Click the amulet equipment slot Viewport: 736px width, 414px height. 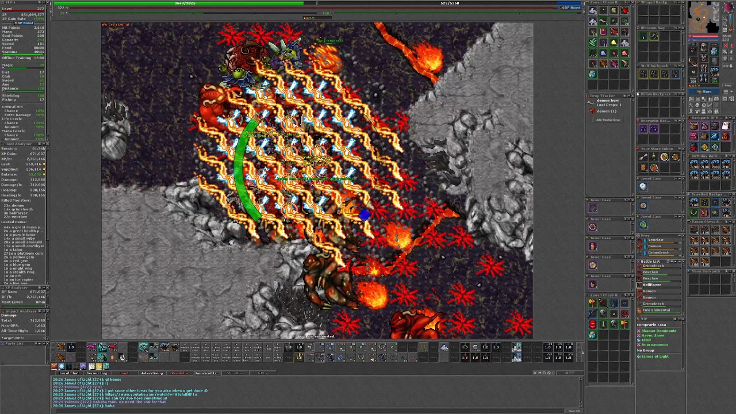point(693,51)
